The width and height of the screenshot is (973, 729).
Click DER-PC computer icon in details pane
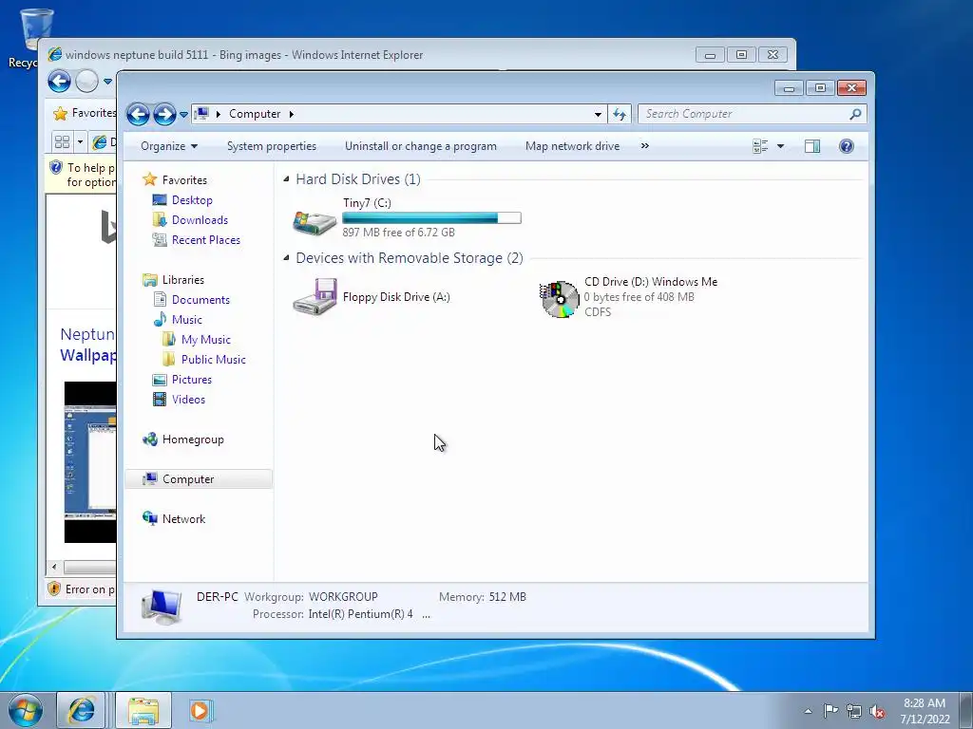click(x=162, y=607)
